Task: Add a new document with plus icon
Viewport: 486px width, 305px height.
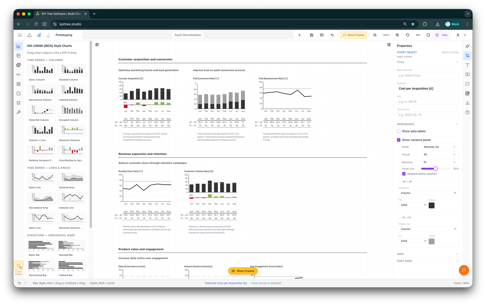Action: click(299, 35)
